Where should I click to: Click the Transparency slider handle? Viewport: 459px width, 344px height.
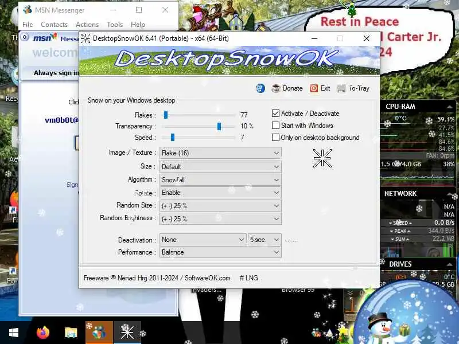pos(219,126)
